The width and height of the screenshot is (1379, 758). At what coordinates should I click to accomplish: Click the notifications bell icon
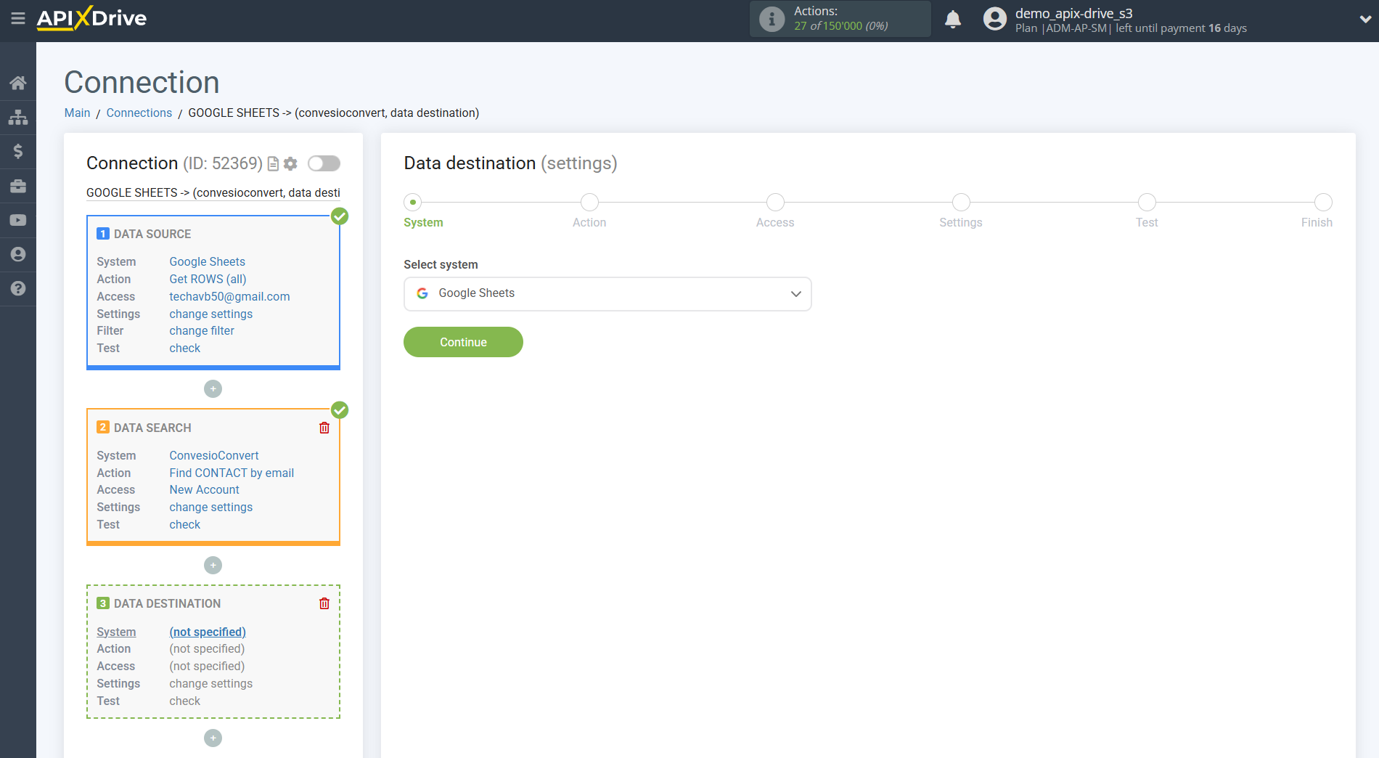953,20
